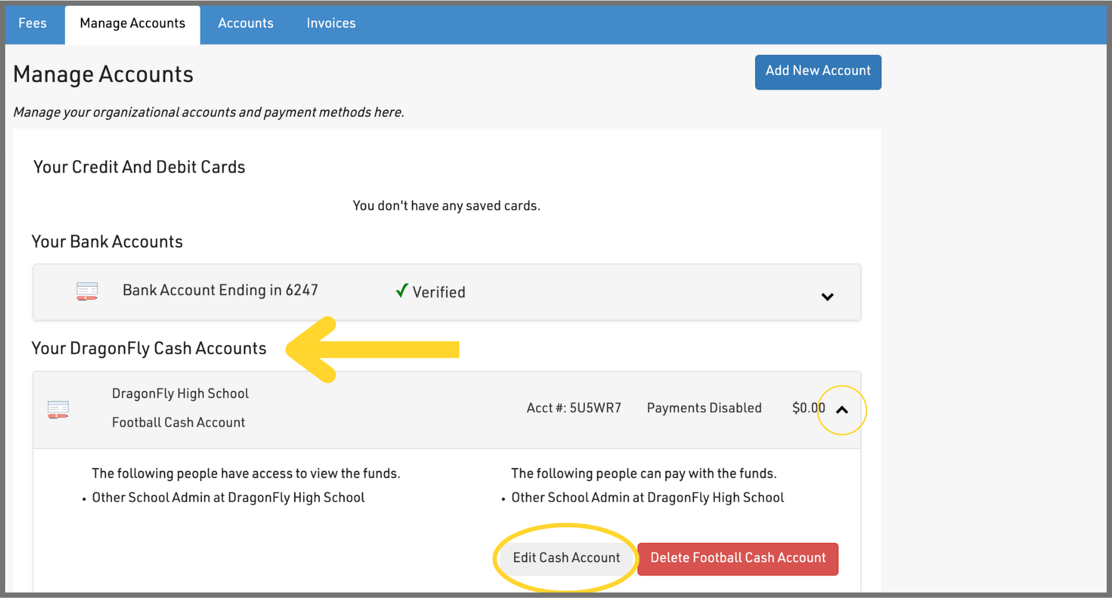Click the green Verified checkmark
Screen dimensions: 1112x598
coord(402,291)
